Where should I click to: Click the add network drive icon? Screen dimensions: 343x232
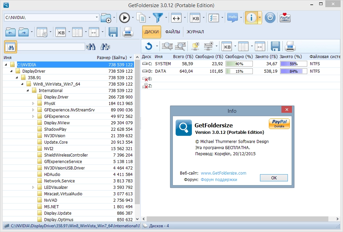(x=208, y=46)
